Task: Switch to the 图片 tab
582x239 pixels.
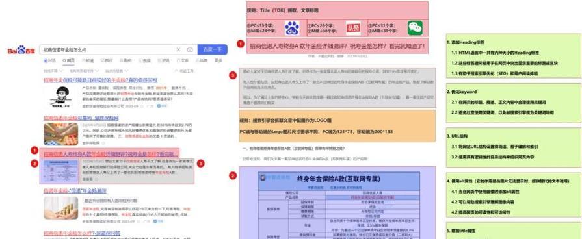Action: tap(107, 61)
